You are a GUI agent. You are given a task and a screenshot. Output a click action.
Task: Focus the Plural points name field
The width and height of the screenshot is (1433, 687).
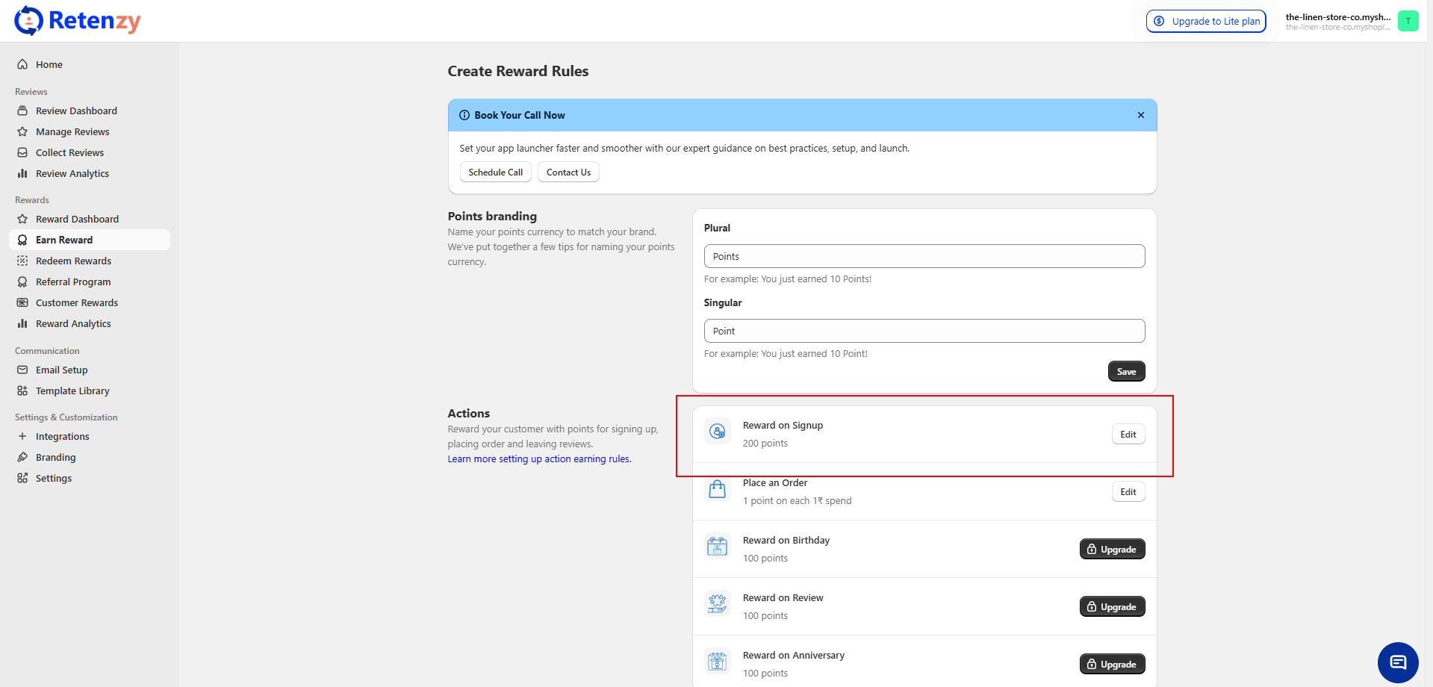pyautogui.click(x=924, y=256)
